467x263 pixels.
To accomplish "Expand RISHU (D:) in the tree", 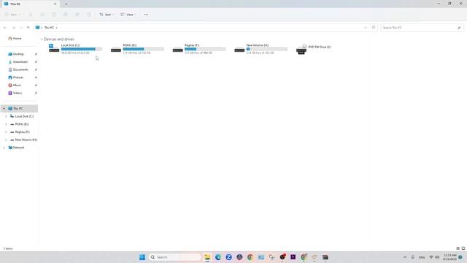I will pyautogui.click(x=6, y=124).
